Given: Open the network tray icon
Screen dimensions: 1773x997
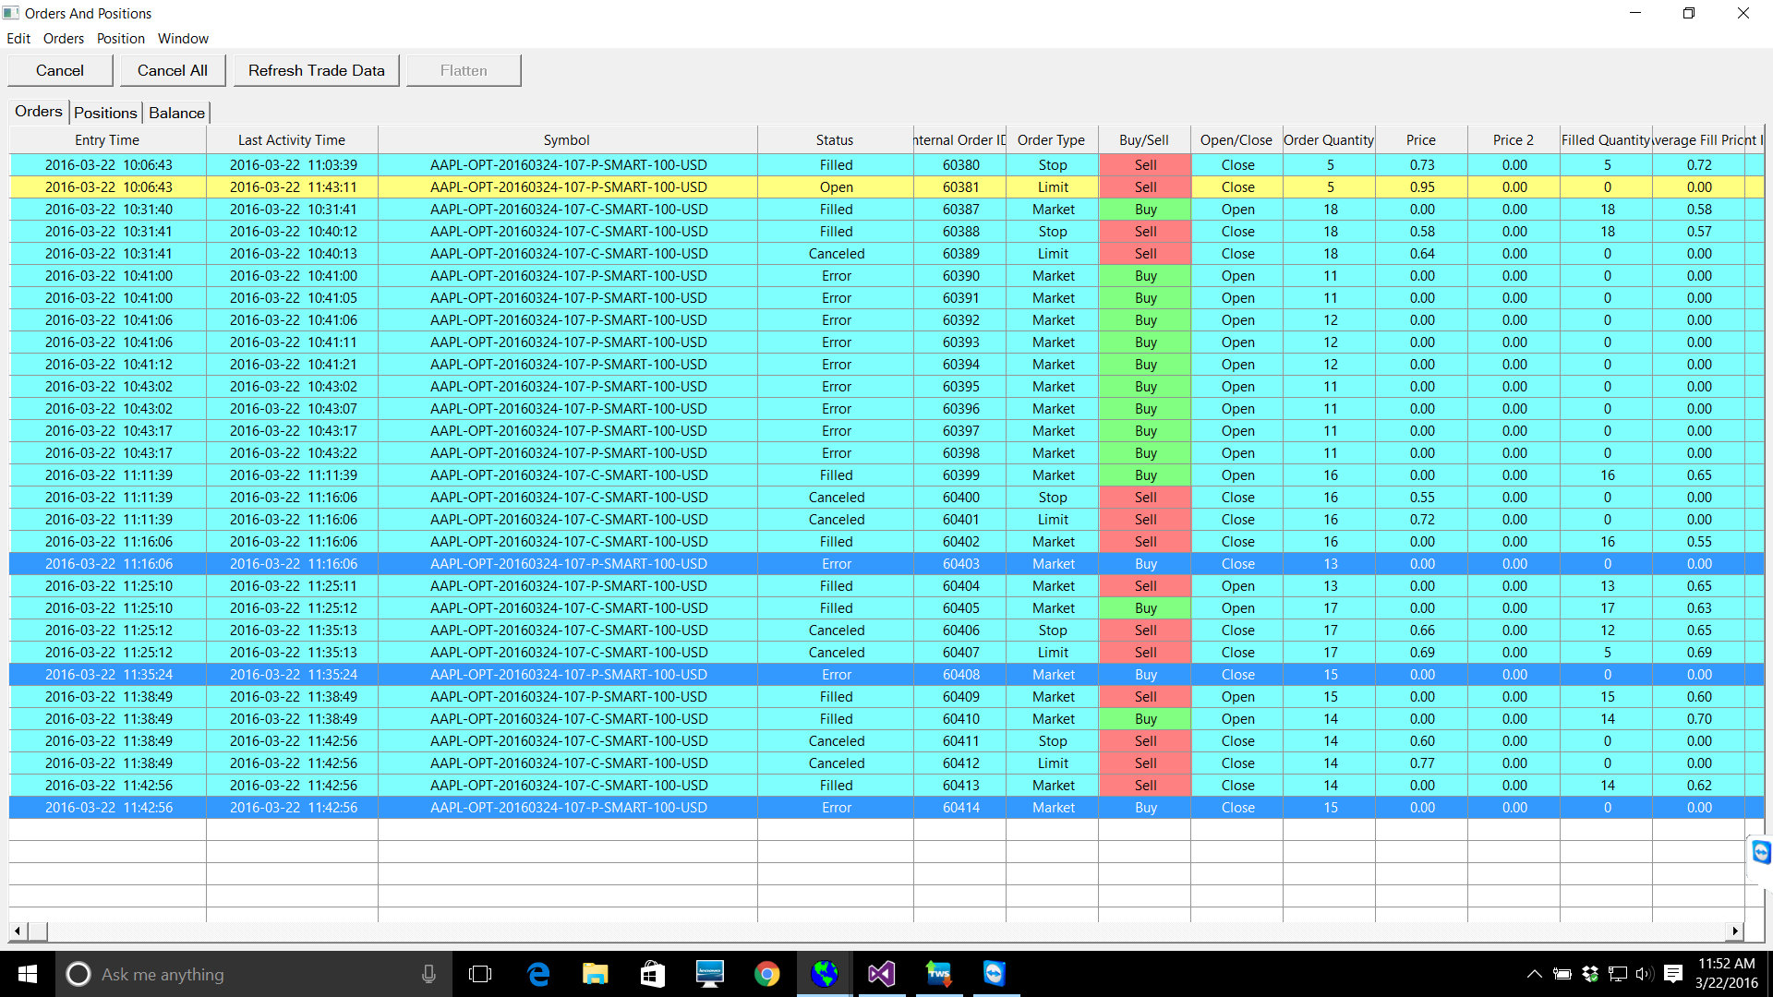Looking at the screenshot, I should [1618, 974].
